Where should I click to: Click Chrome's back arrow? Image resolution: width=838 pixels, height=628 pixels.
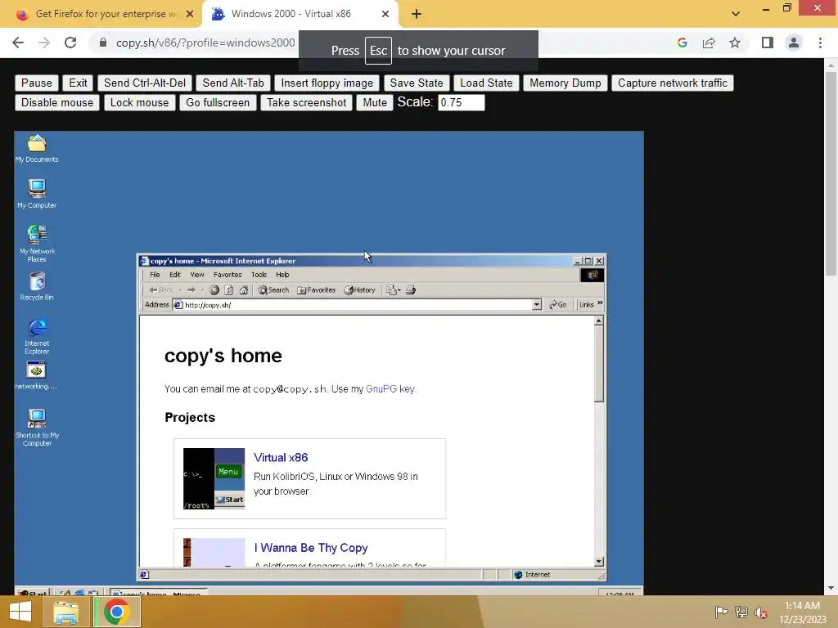point(18,43)
